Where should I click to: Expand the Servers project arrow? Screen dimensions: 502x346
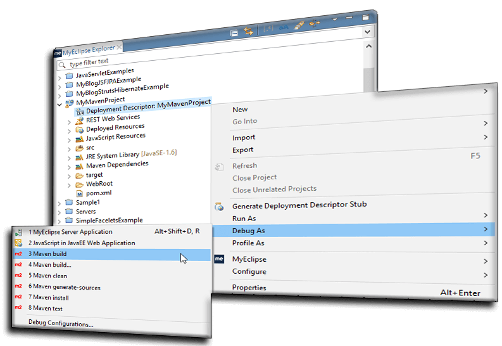[x=60, y=212]
